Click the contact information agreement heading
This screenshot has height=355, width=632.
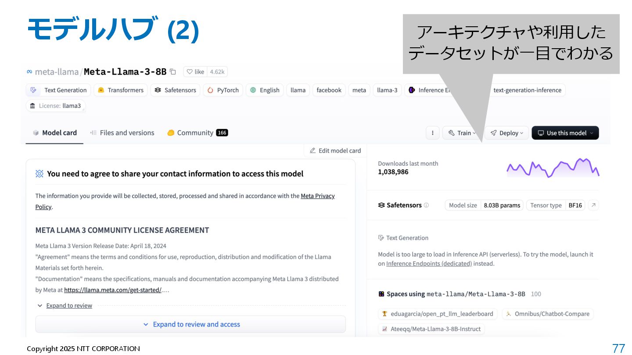pyautogui.click(x=175, y=174)
